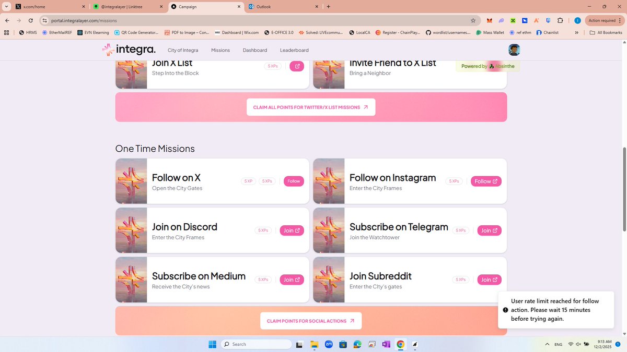This screenshot has width=627, height=352.
Task: Open Chrome profile avatar in toolbar
Action: pyautogui.click(x=577, y=20)
